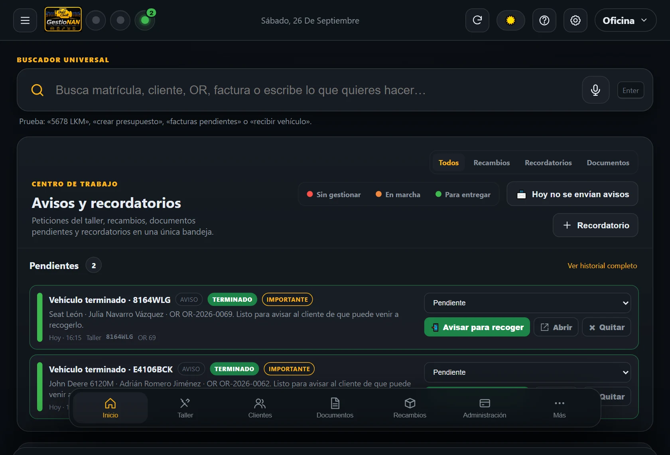
Task: Open settings gear icon
Action: point(575,20)
